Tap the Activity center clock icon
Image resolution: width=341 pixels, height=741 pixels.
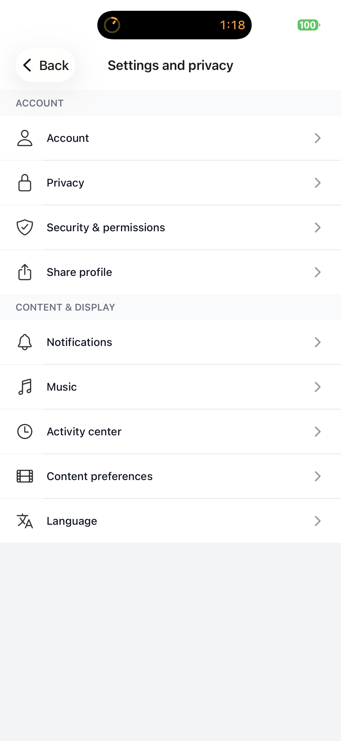coord(25,431)
